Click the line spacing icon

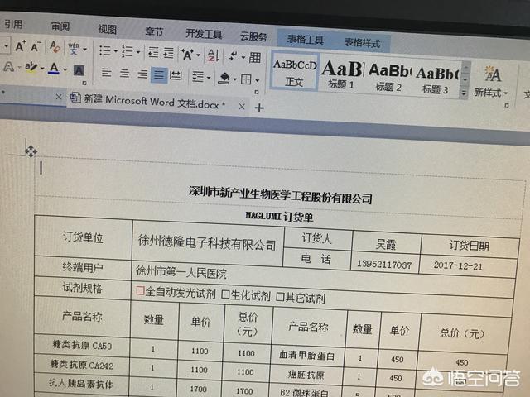click(x=198, y=77)
